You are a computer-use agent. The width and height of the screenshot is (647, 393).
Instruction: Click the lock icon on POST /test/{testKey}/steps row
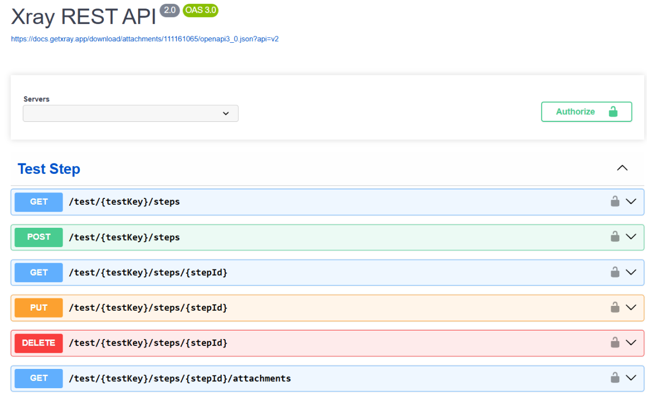coord(615,236)
